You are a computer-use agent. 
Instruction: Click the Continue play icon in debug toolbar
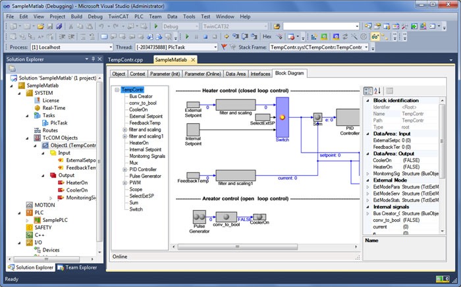click(187, 37)
